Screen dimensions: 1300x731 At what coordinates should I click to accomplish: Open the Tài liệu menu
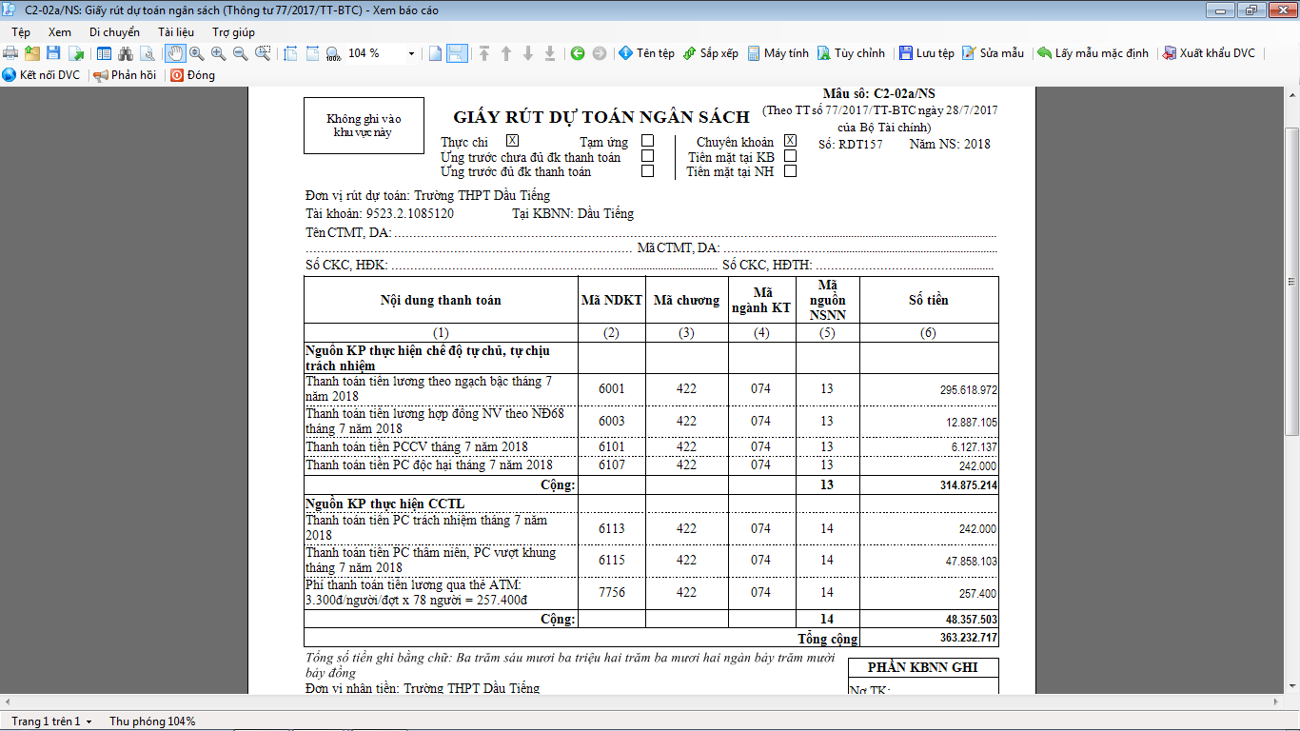pyautogui.click(x=176, y=32)
